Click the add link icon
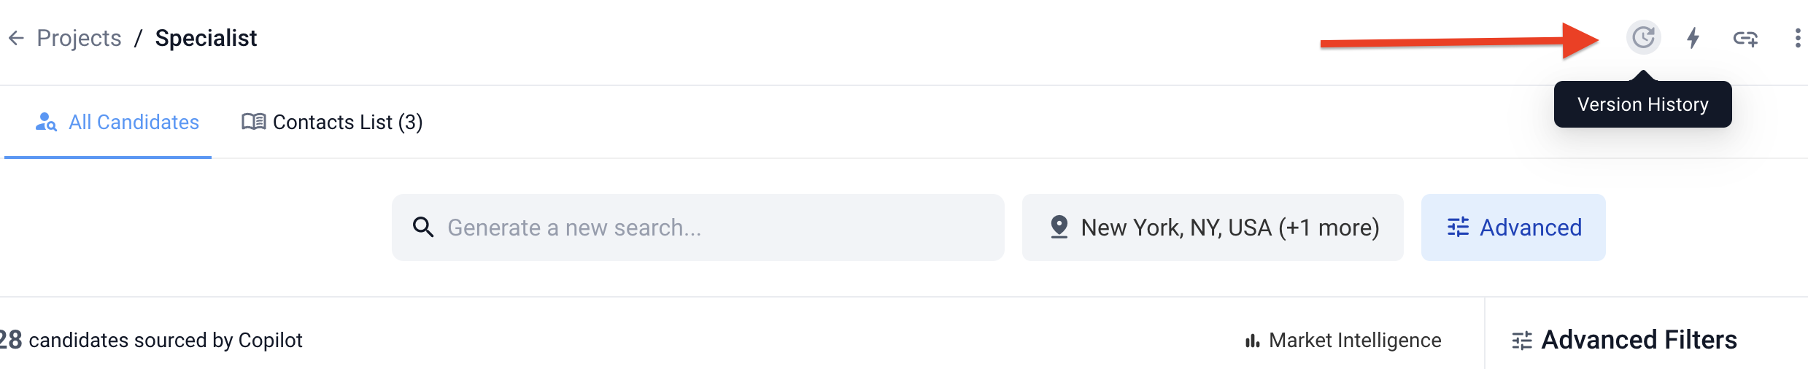Image resolution: width=1808 pixels, height=369 pixels. pos(1745,38)
